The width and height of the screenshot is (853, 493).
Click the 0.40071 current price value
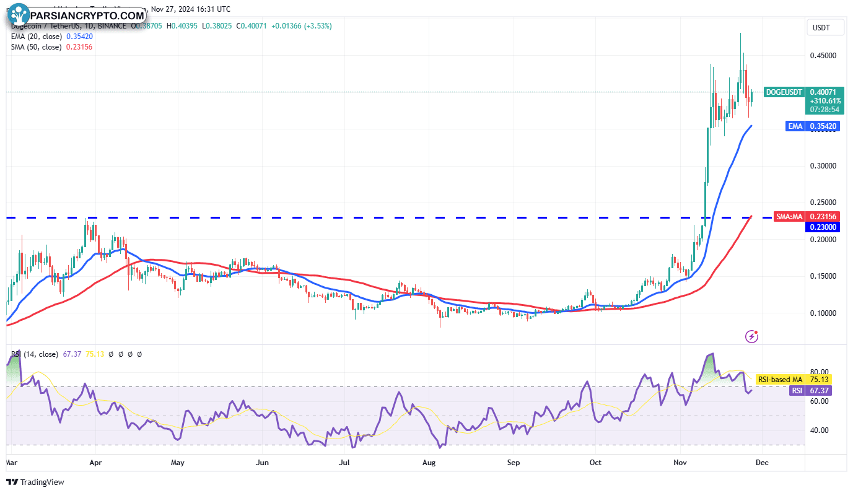(823, 92)
